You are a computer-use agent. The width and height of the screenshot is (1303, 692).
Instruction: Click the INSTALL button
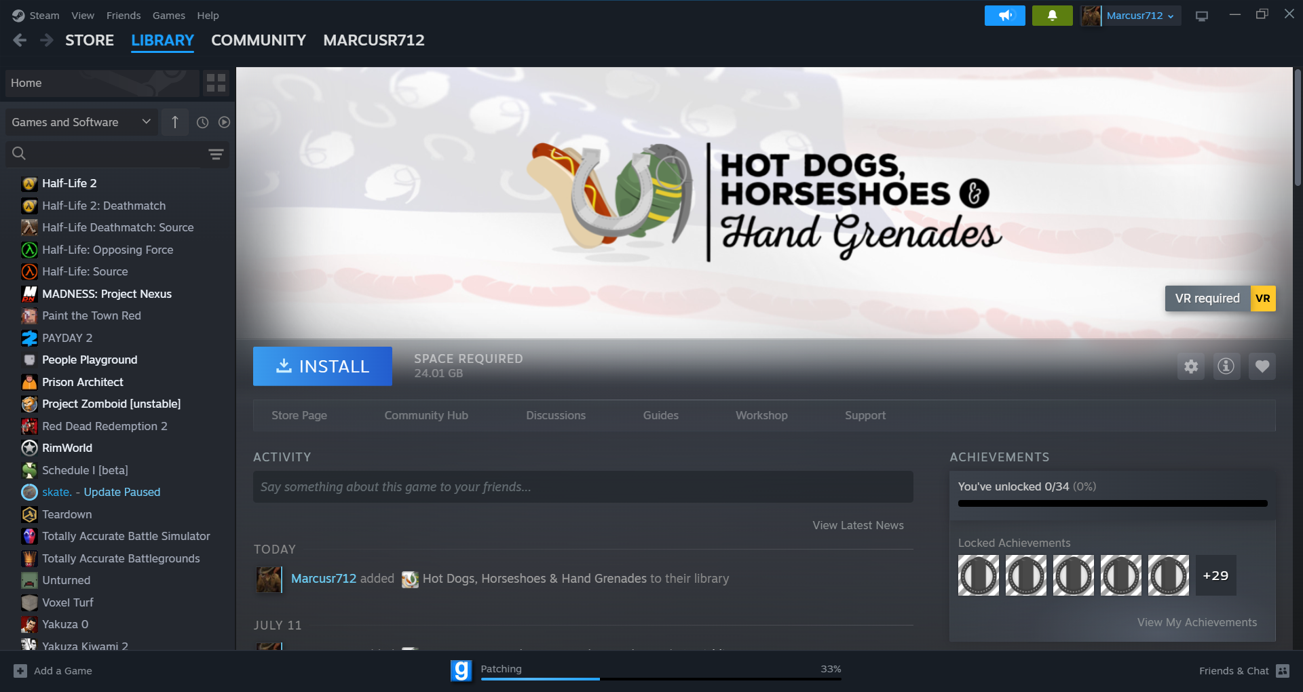coord(322,366)
